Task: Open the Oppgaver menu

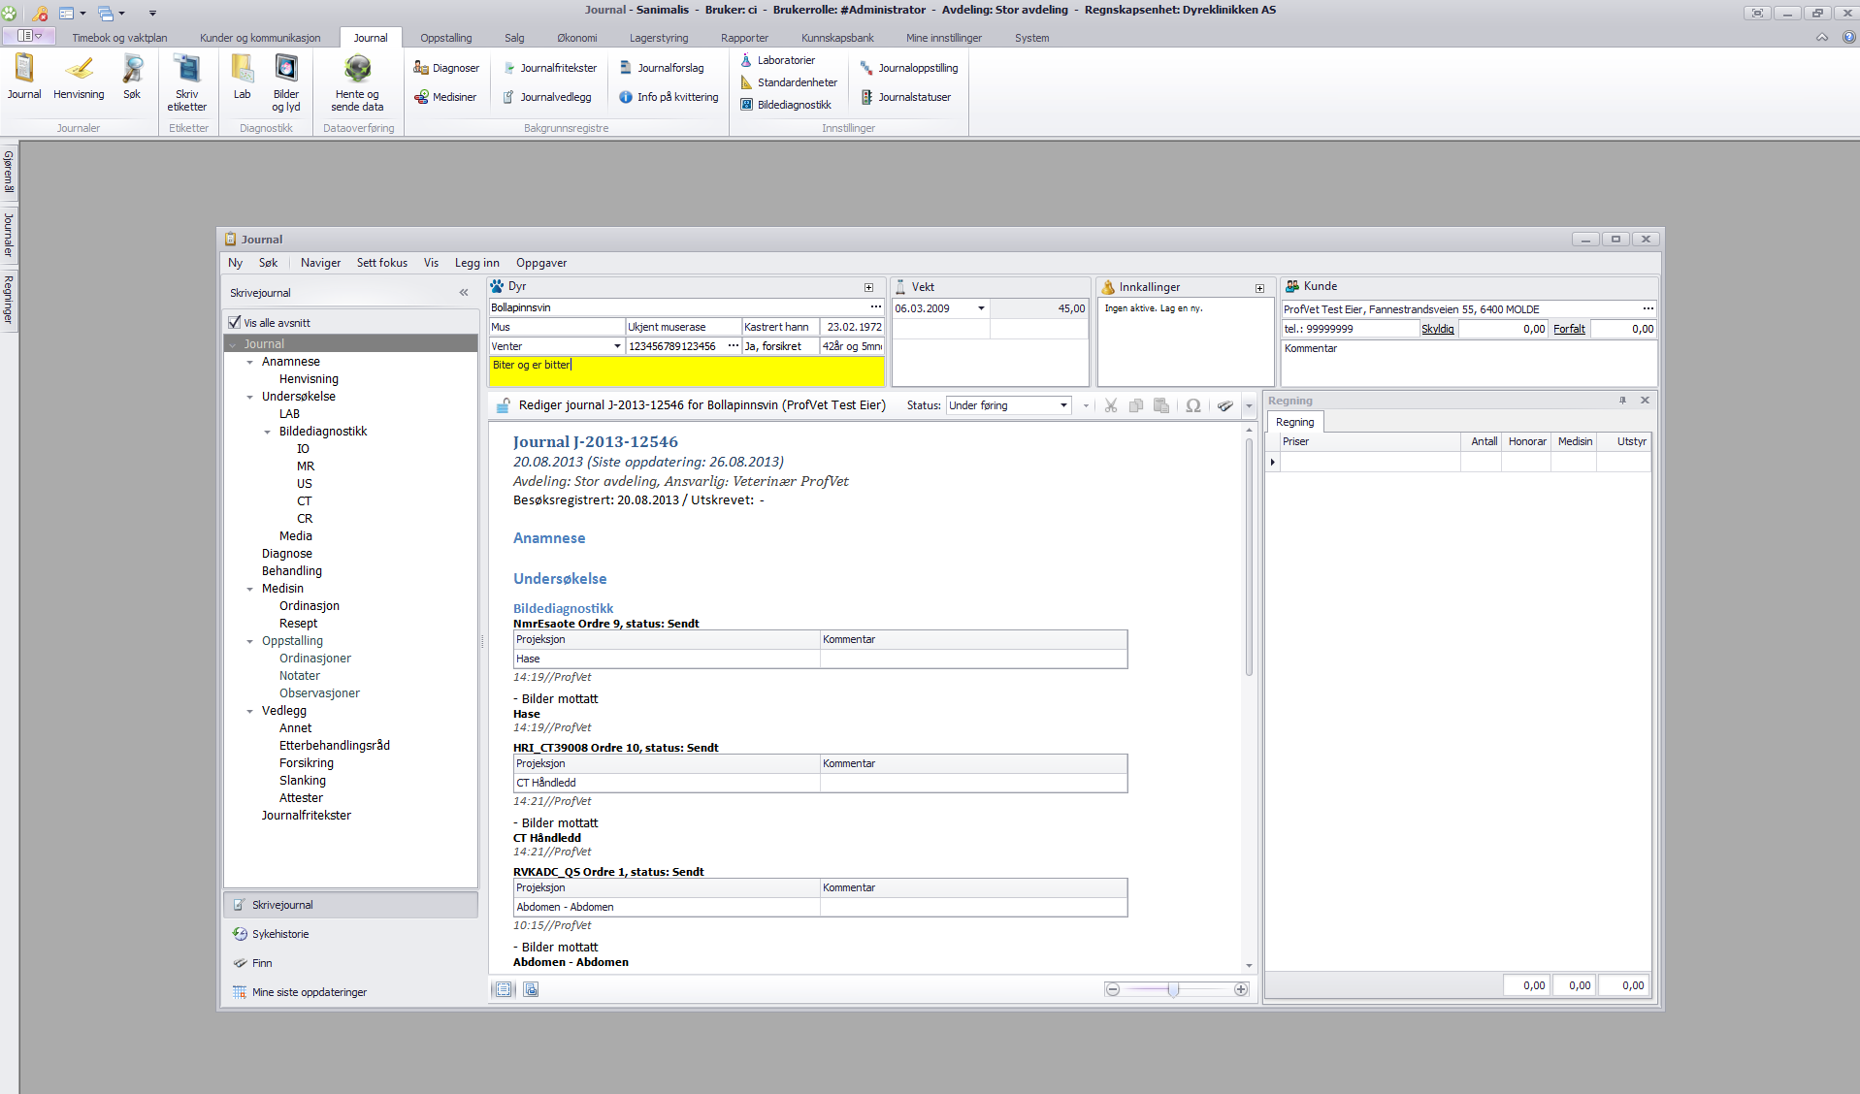Action: (x=541, y=263)
